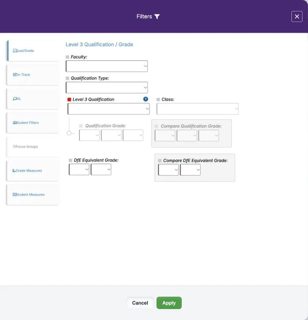Image resolution: width=308 pixels, height=320 pixels.
Task: Switch to the Student Measures tab
Action: pyautogui.click(x=33, y=195)
